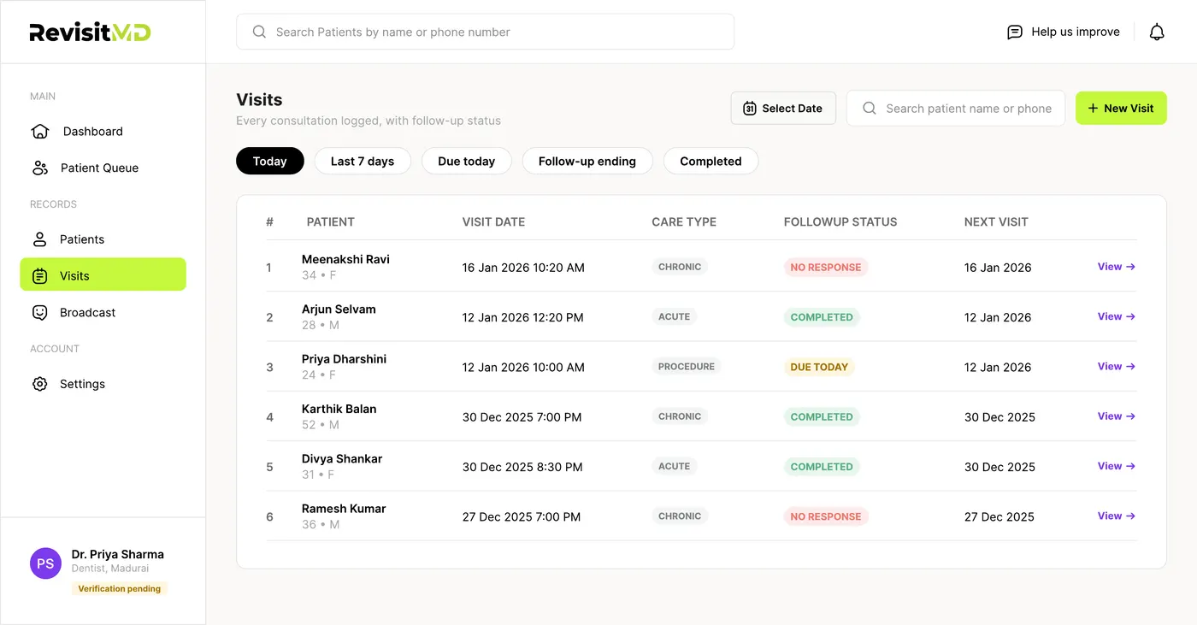This screenshot has height=625, width=1197.
Task: Click patient name Arjun Selvam
Action: [x=339, y=309]
